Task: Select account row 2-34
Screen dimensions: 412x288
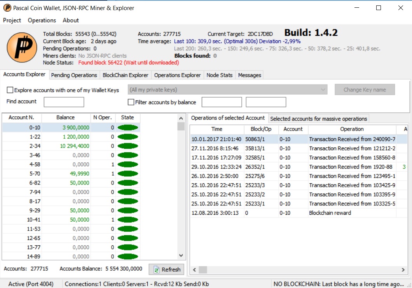Action: coord(71,146)
